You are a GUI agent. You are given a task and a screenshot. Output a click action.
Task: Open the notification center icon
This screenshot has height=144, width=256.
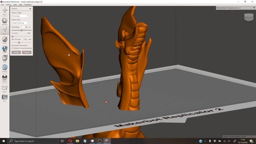(x=252, y=141)
